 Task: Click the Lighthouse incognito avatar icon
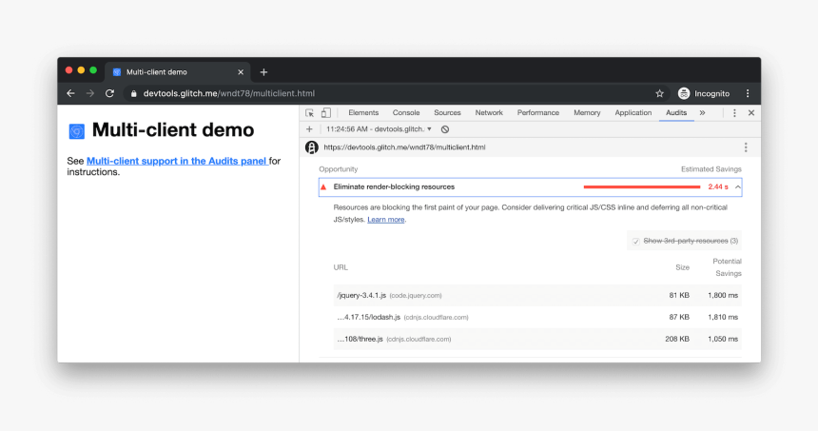click(311, 147)
